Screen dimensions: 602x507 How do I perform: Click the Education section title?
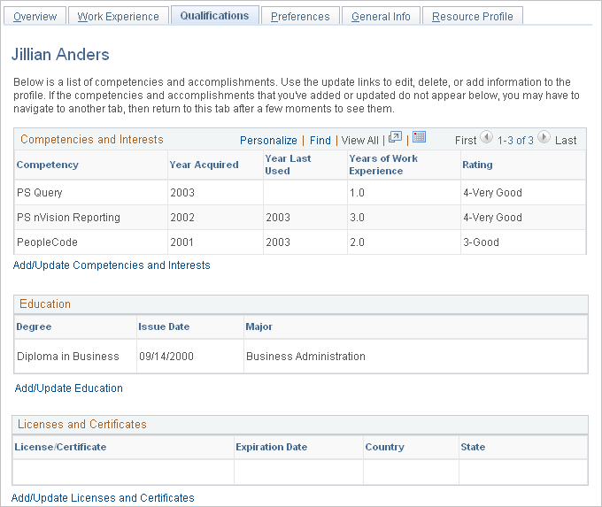click(45, 304)
